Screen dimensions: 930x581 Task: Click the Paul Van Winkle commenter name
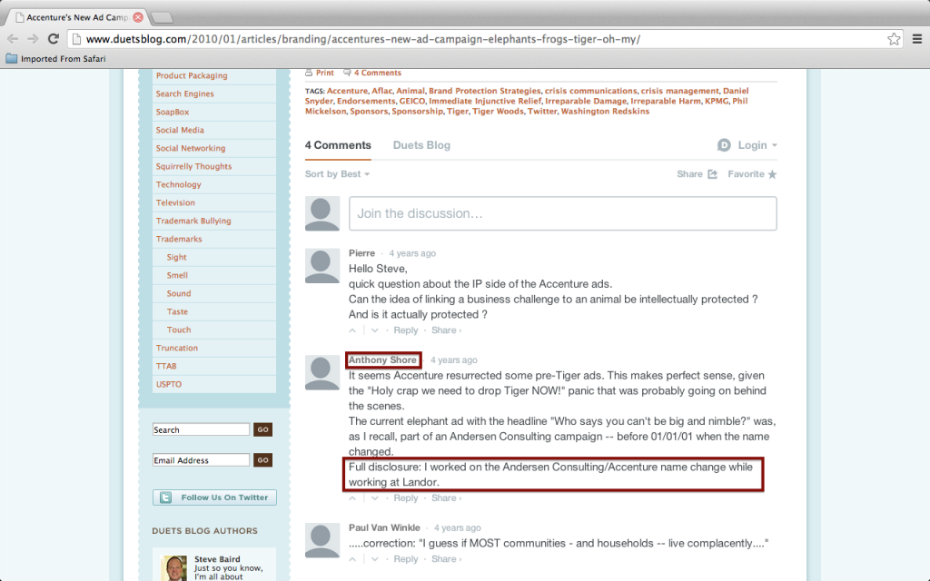click(384, 527)
